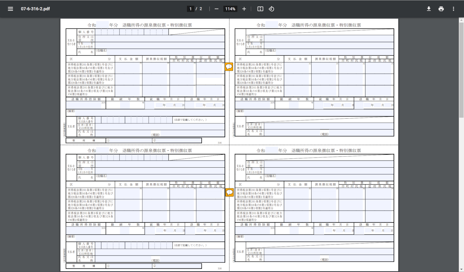Click the 摘要 field in bottom-right form
Viewport: 464px width, 272px height.
(x=319, y=238)
